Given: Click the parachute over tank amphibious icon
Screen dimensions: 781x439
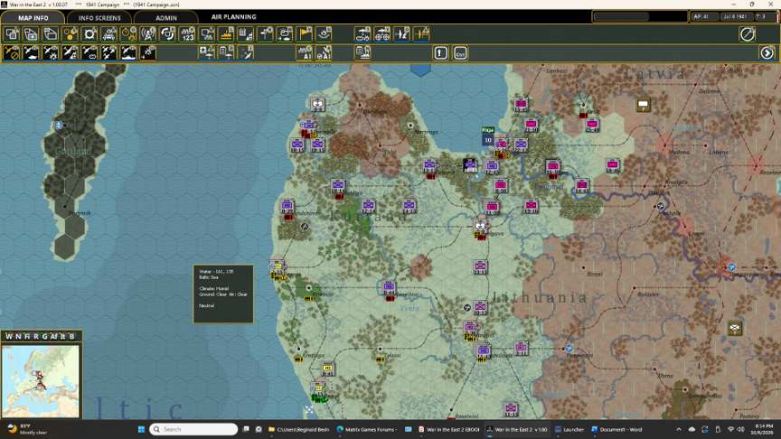Looking at the screenshot, I should 363,33.
